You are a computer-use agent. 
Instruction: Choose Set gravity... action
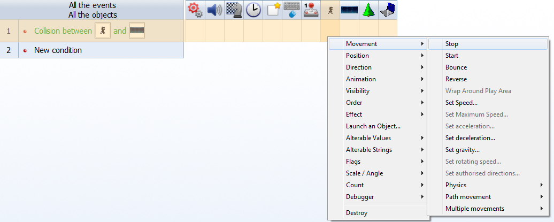pyautogui.click(x=488, y=150)
